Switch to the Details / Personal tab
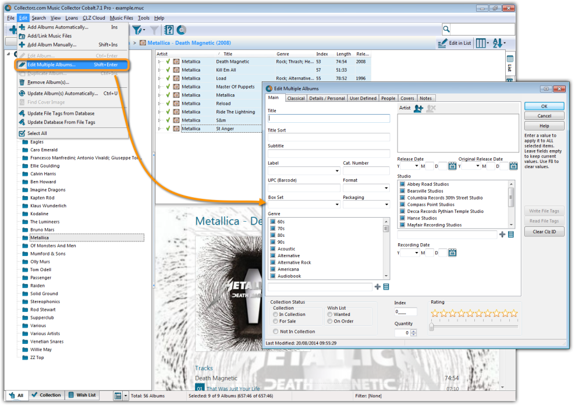The height and width of the screenshot is (405, 582). point(327,98)
